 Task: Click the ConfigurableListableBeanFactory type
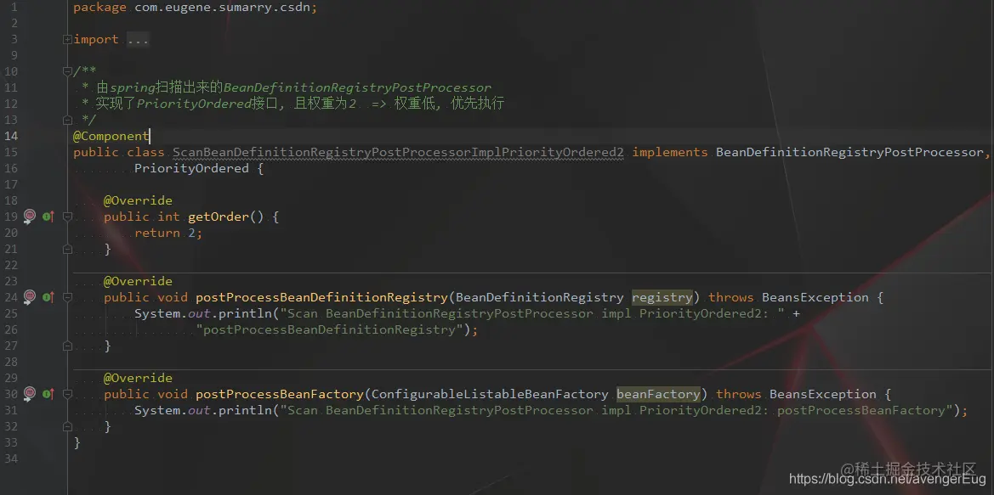click(490, 394)
